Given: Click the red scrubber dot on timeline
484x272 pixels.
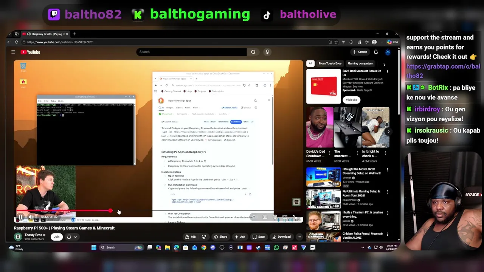Looking at the screenshot, I should pos(110,211).
